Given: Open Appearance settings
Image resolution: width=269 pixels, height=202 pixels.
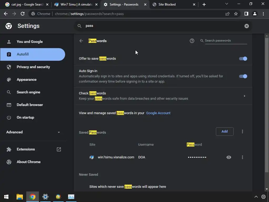Looking at the screenshot, I should [33, 79].
